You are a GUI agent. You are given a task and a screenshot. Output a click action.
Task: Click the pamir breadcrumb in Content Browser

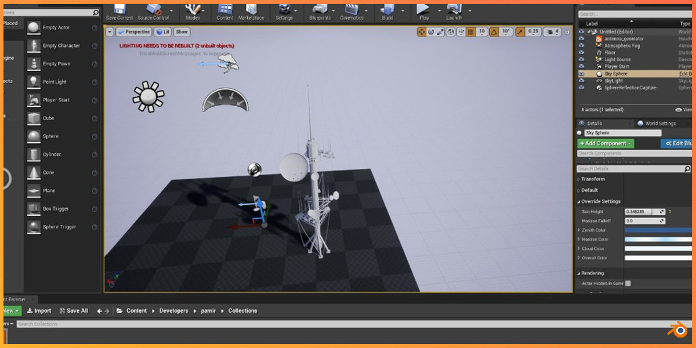pos(208,310)
